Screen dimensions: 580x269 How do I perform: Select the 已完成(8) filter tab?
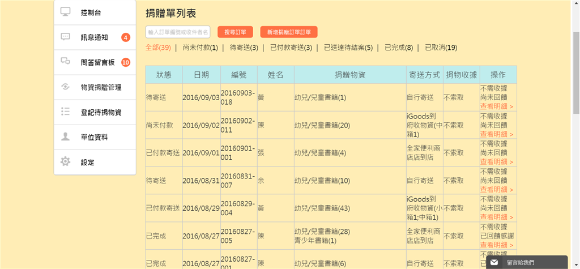(x=399, y=48)
